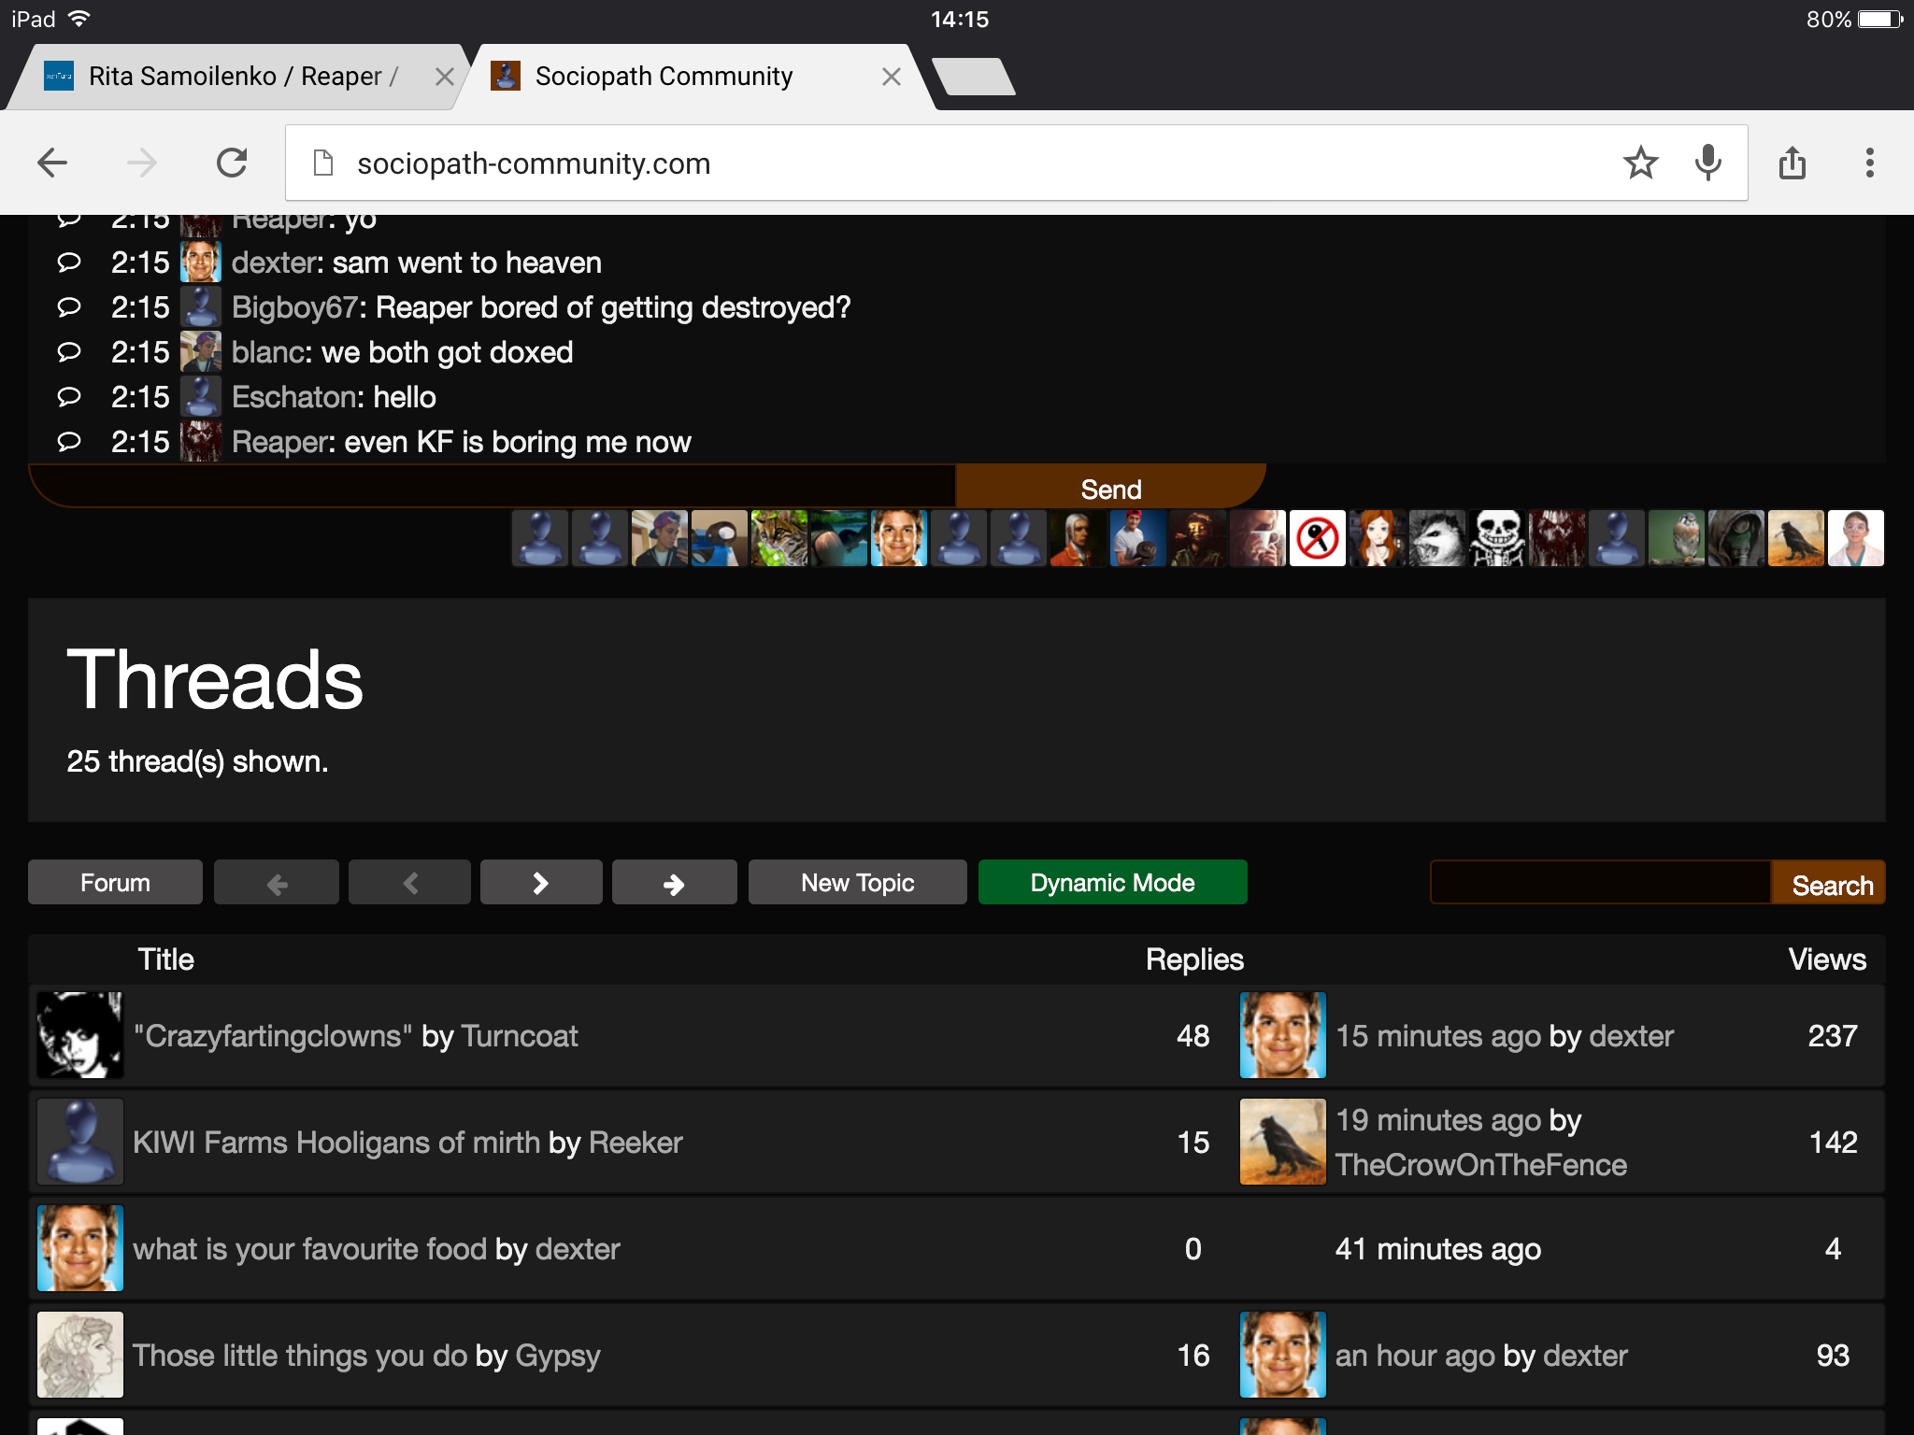Open the what is your favourite food thread
The width and height of the screenshot is (1914, 1435).
310,1249
